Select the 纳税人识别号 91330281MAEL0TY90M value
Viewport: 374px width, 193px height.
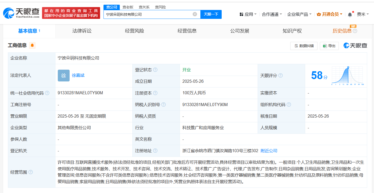coord(205,104)
